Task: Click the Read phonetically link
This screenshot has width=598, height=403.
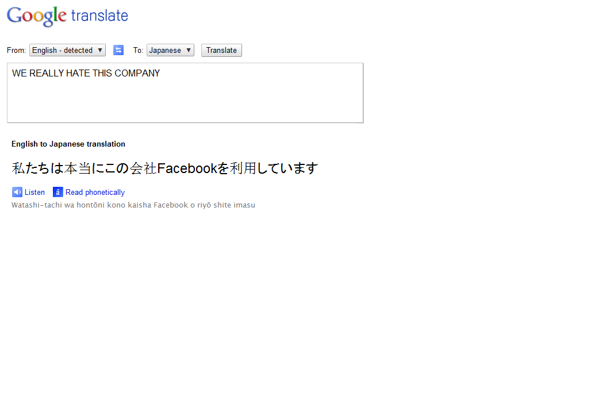Action: coord(95,192)
